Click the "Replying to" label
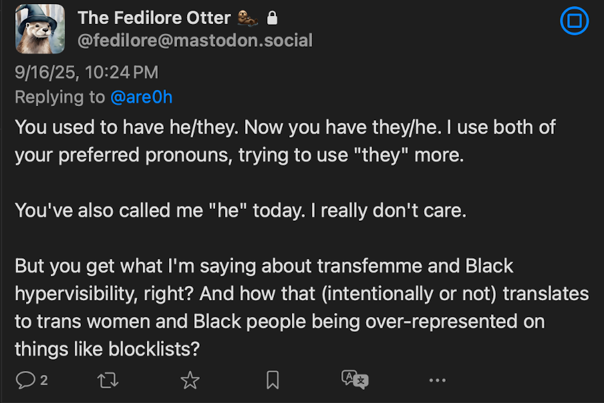Screen dimensions: 604x403 [x=60, y=97]
